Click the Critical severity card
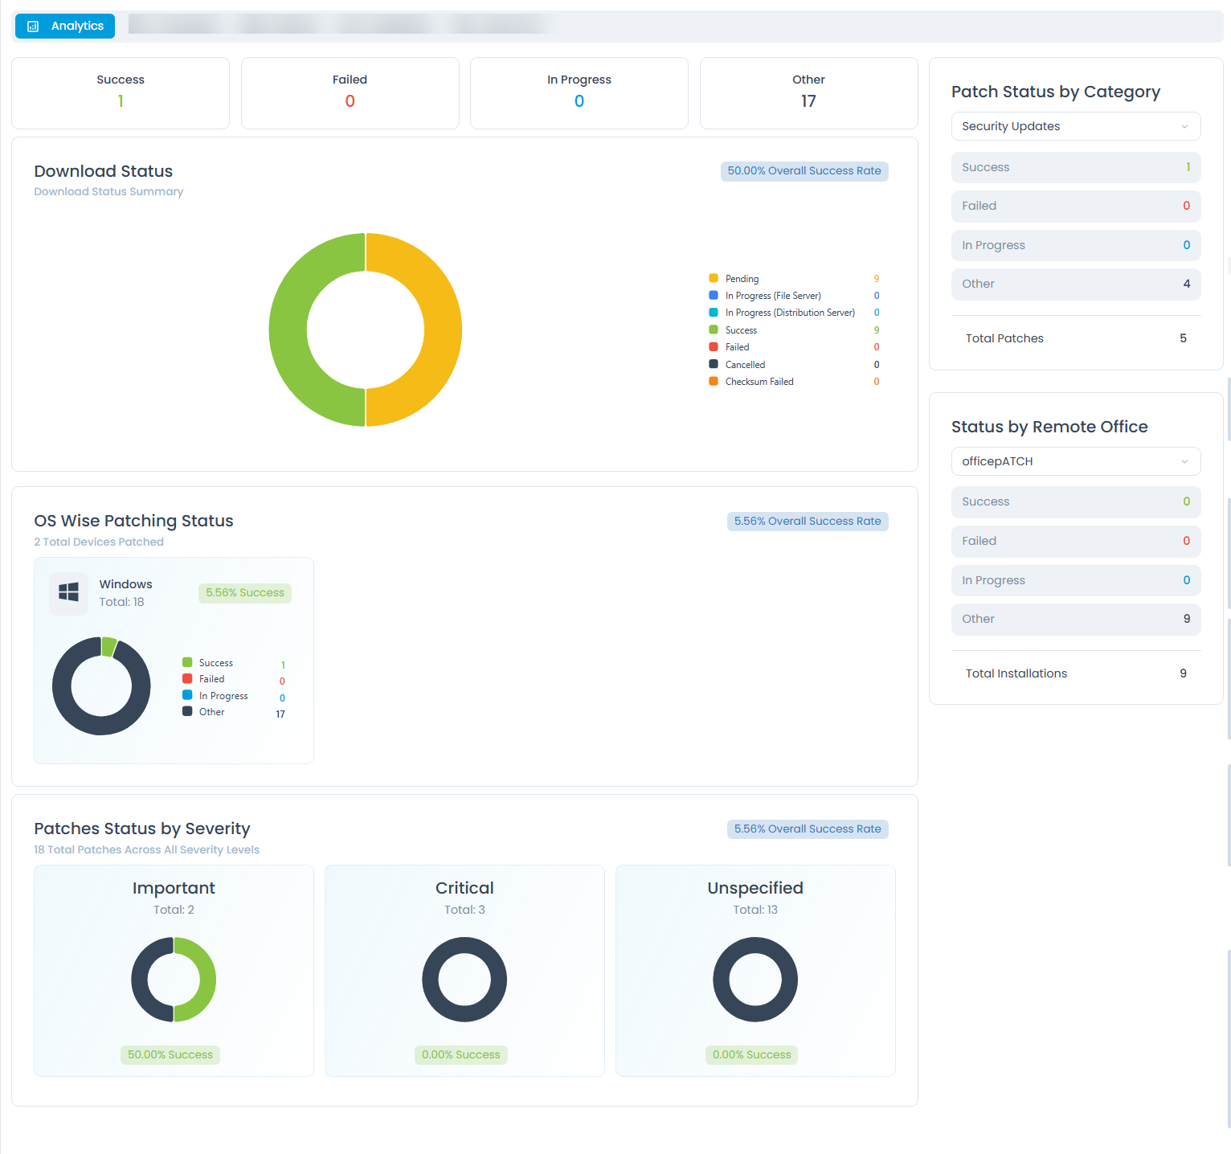The height and width of the screenshot is (1154, 1231). 464,970
